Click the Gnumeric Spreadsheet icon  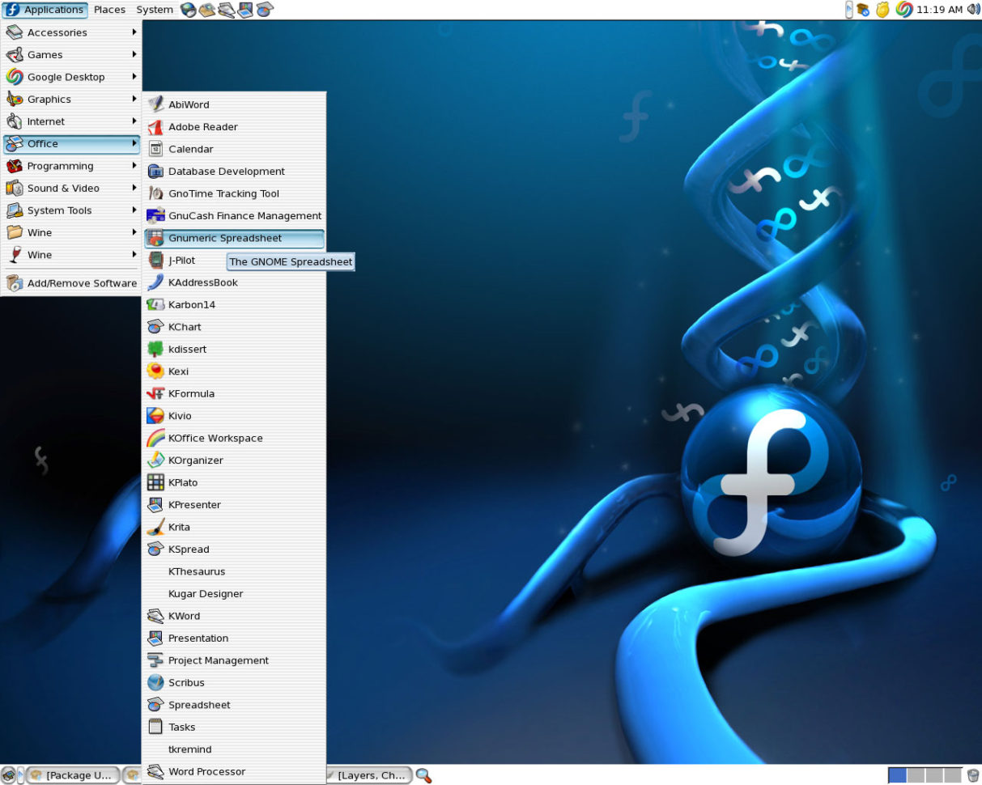coord(155,239)
